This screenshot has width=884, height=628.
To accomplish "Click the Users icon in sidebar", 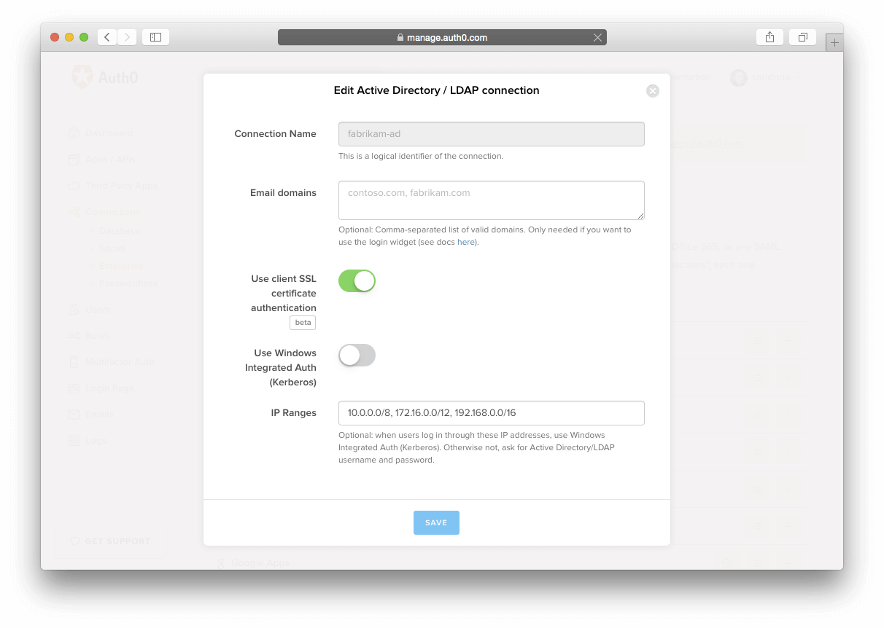I will click(73, 310).
